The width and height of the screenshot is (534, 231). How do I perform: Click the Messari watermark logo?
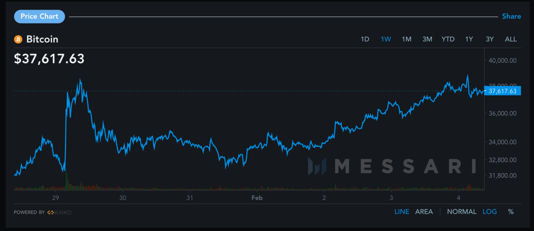tap(391, 166)
